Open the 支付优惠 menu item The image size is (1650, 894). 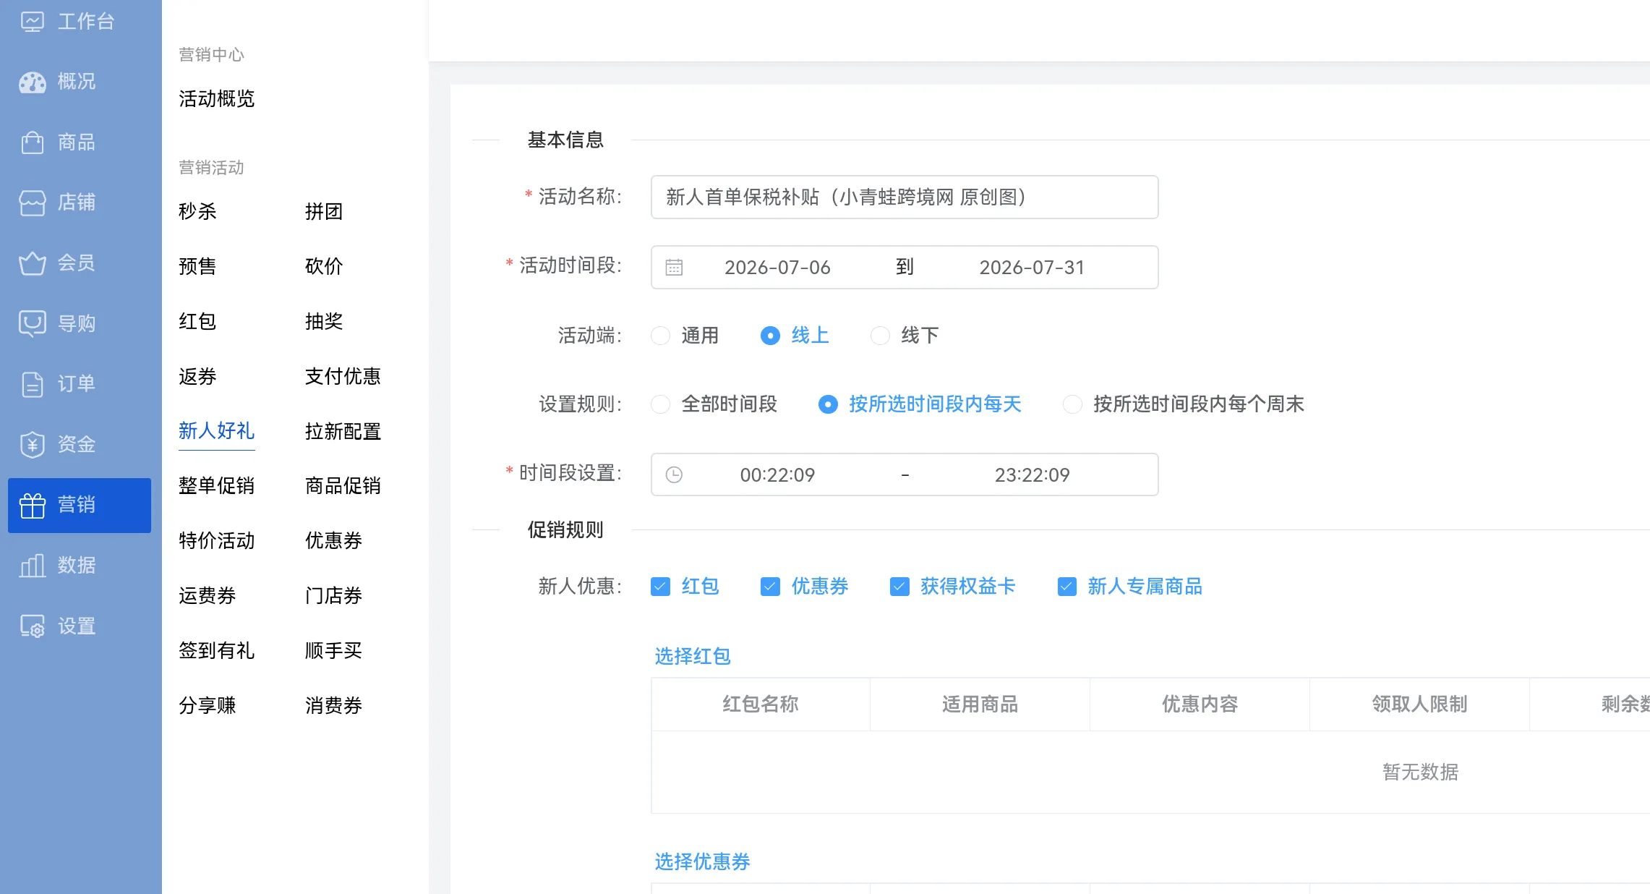pyautogui.click(x=343, y=377)
